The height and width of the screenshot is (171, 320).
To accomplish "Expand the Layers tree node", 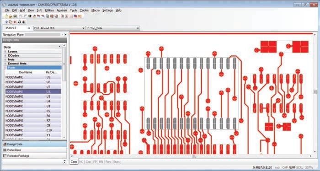I will [5, 52].
